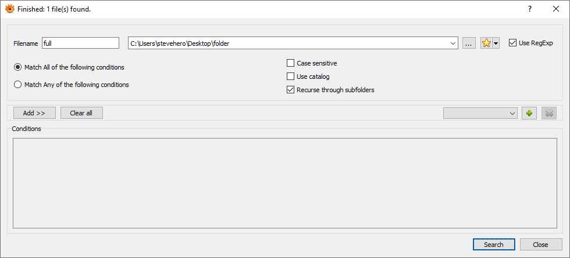Click the grey X delete-preset icon
Viewport: 570px width, 258px height.
click(x=548, y=113)
